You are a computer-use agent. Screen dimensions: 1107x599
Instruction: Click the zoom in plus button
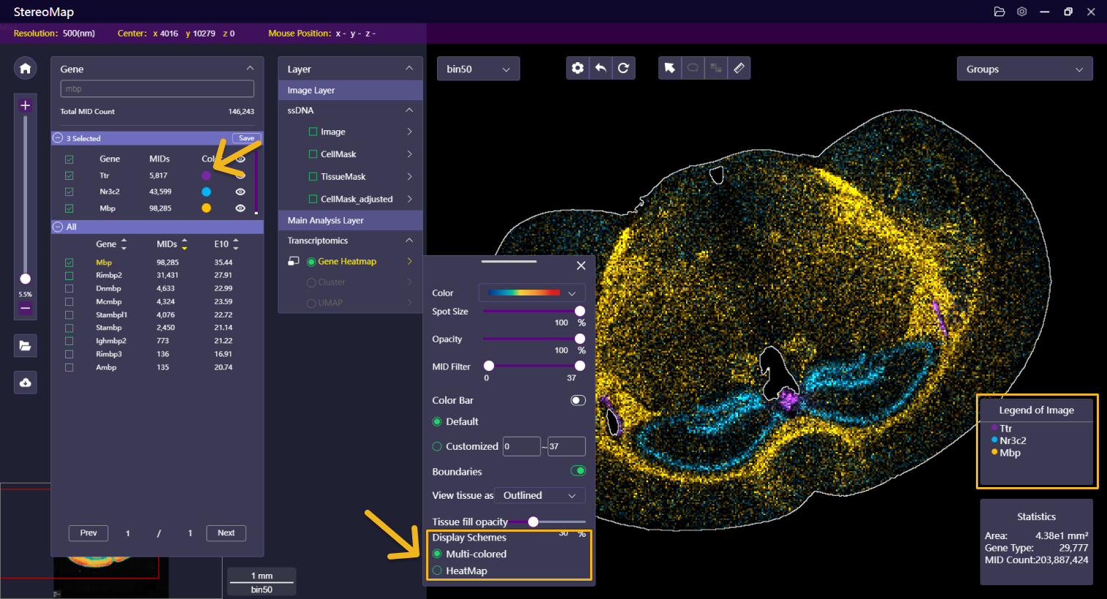pos(25,105)
